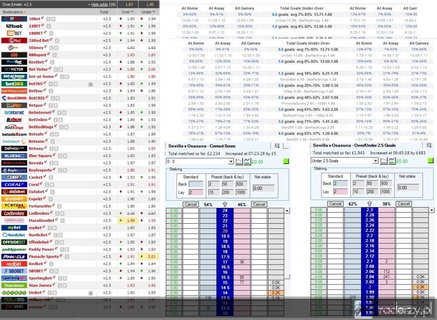
Task: Select 1000 preset stake in Over/Under 2.5 Goals panel
Action: (386, 191)
